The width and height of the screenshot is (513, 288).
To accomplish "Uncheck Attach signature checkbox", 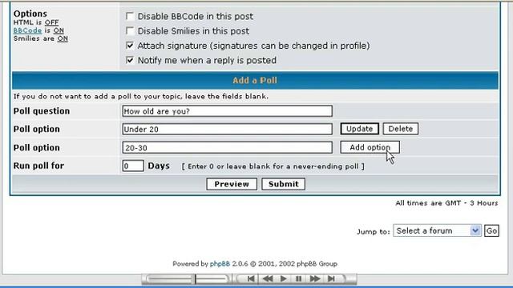I will (x=130, y=46).
